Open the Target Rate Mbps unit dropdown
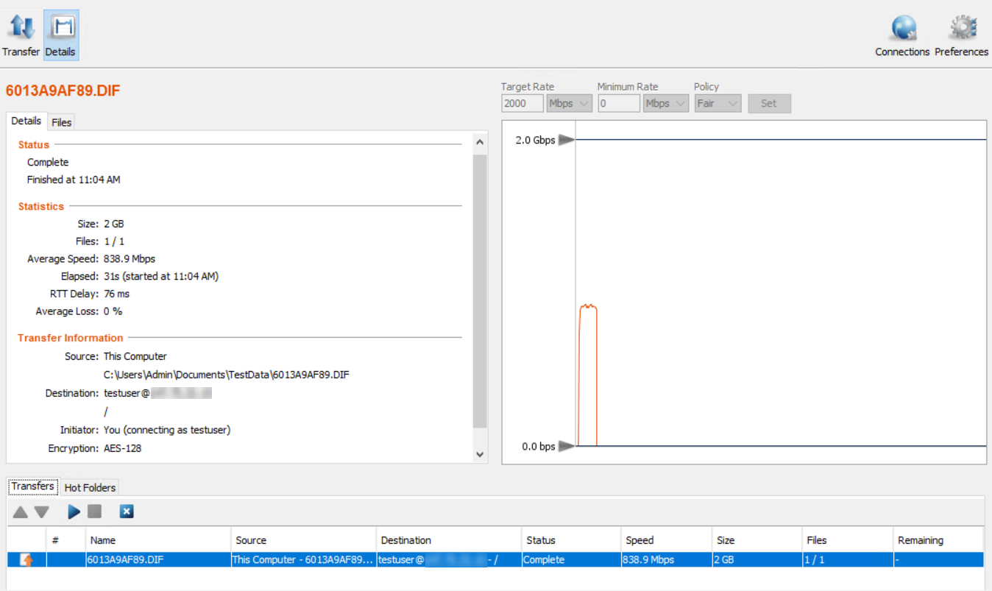This screenshot has height=591, width=992. [570, 104]
